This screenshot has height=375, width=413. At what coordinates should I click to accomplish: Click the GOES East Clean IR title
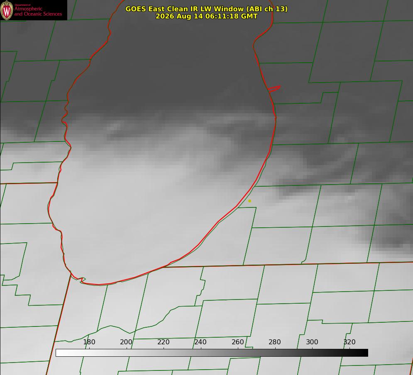coord(207,9)
